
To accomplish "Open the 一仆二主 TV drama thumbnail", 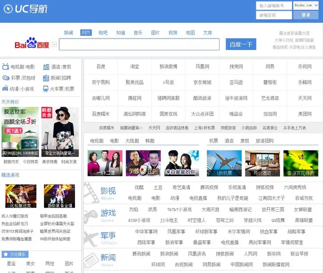I will 105,163.
